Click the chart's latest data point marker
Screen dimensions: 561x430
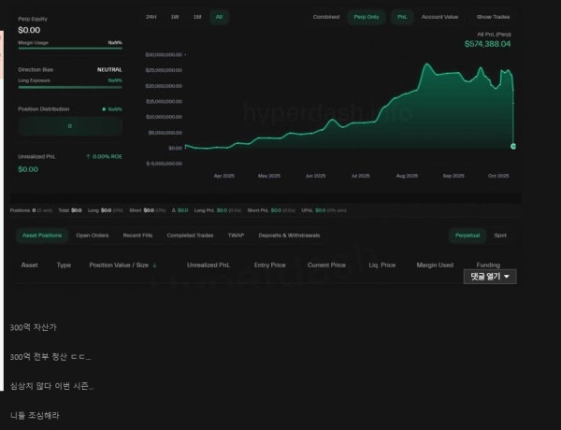513,147
